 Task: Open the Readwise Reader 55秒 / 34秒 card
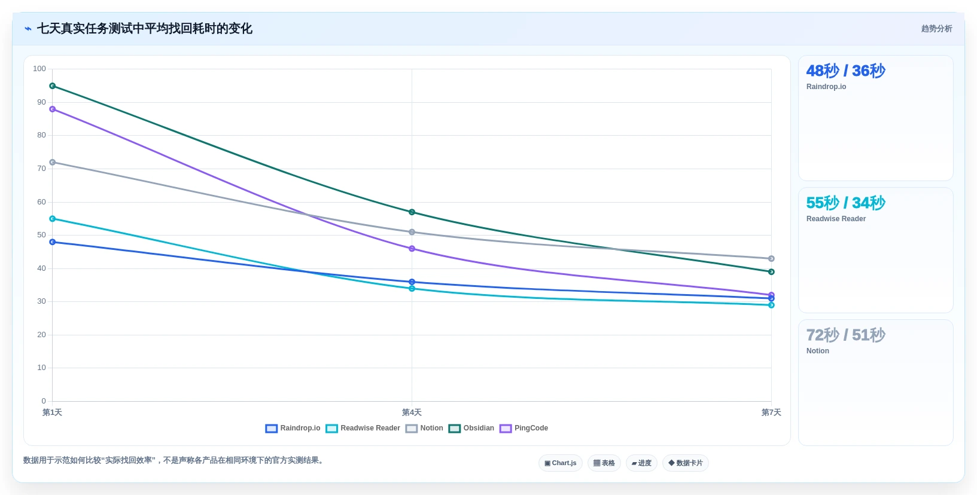pos(875,250)
